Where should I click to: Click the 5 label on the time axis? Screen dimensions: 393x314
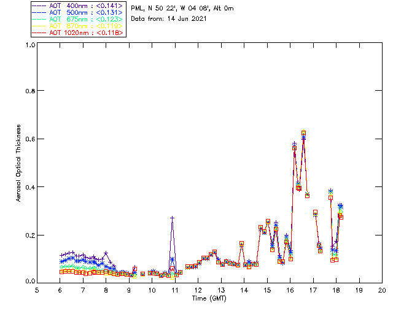tap(37, 290)
